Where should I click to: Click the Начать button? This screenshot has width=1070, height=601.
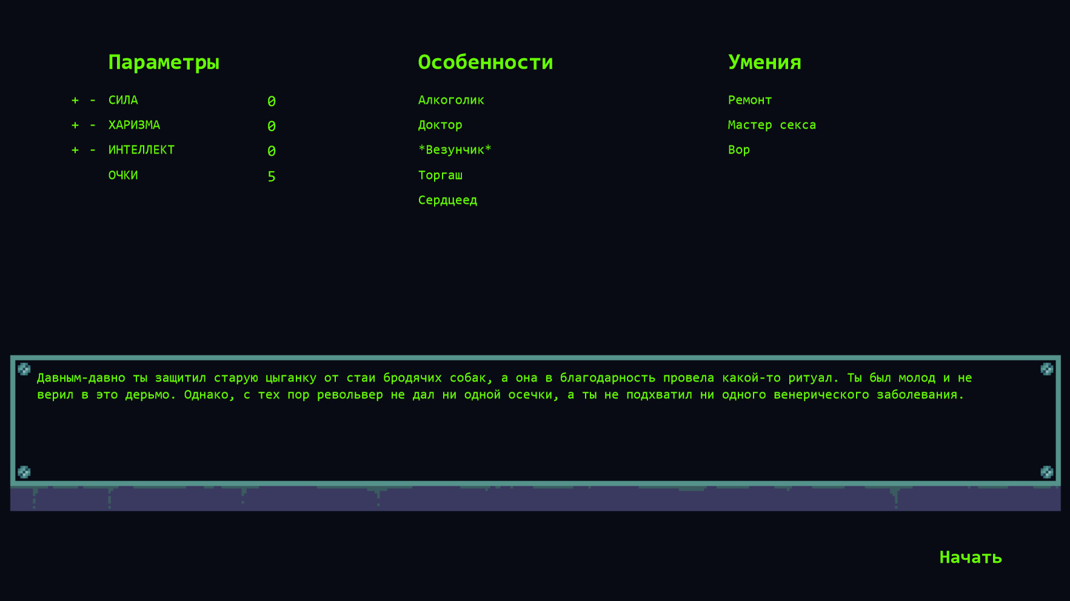pos(971,557)
